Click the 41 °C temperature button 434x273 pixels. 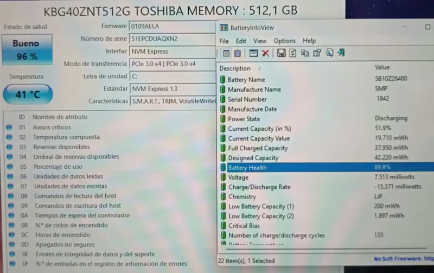(x=28, y=94)
